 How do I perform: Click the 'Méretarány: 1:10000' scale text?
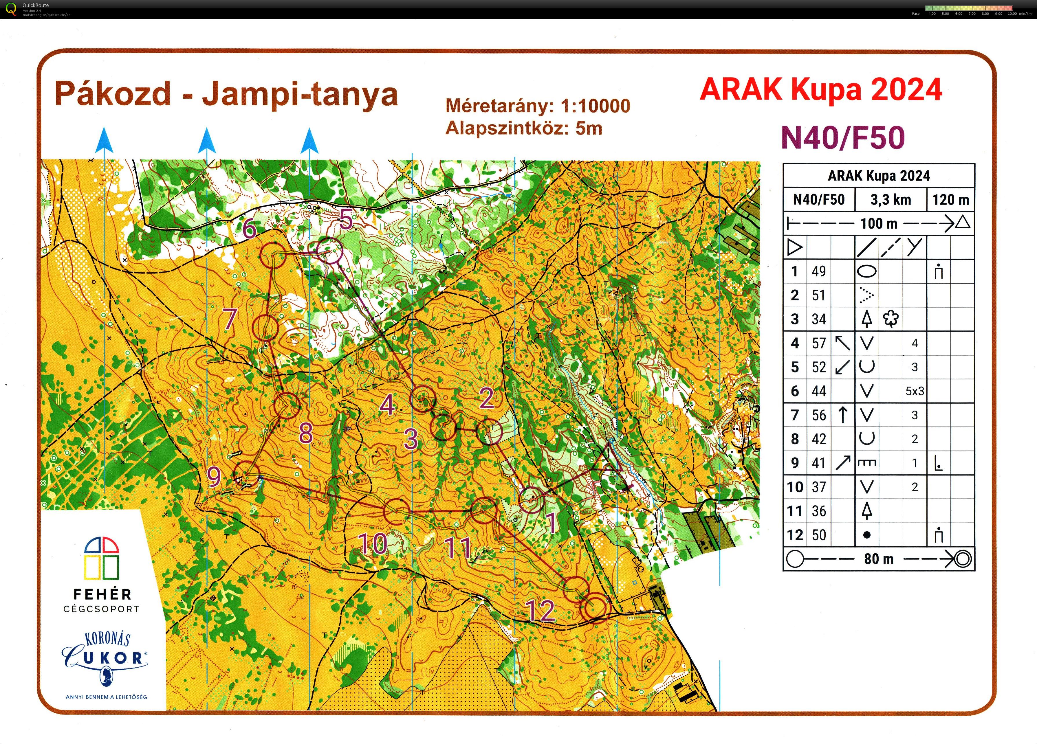tap(538, 106)
